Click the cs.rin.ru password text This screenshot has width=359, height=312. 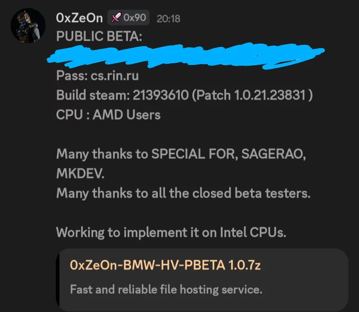(115, 76)
